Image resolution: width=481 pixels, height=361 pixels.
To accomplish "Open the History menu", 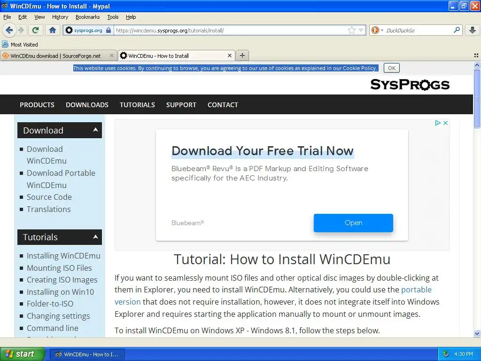I will point(60,17).
